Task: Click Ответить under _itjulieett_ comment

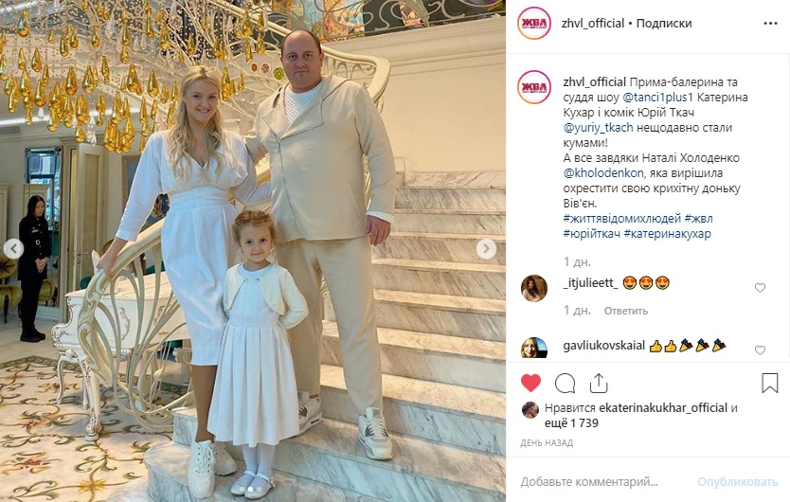Action: [626, 311]
